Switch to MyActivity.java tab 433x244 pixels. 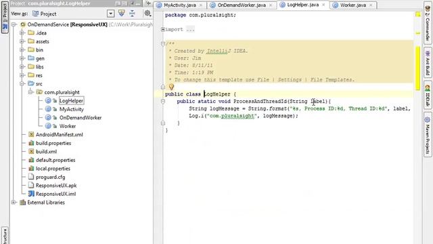click(180, 5)
